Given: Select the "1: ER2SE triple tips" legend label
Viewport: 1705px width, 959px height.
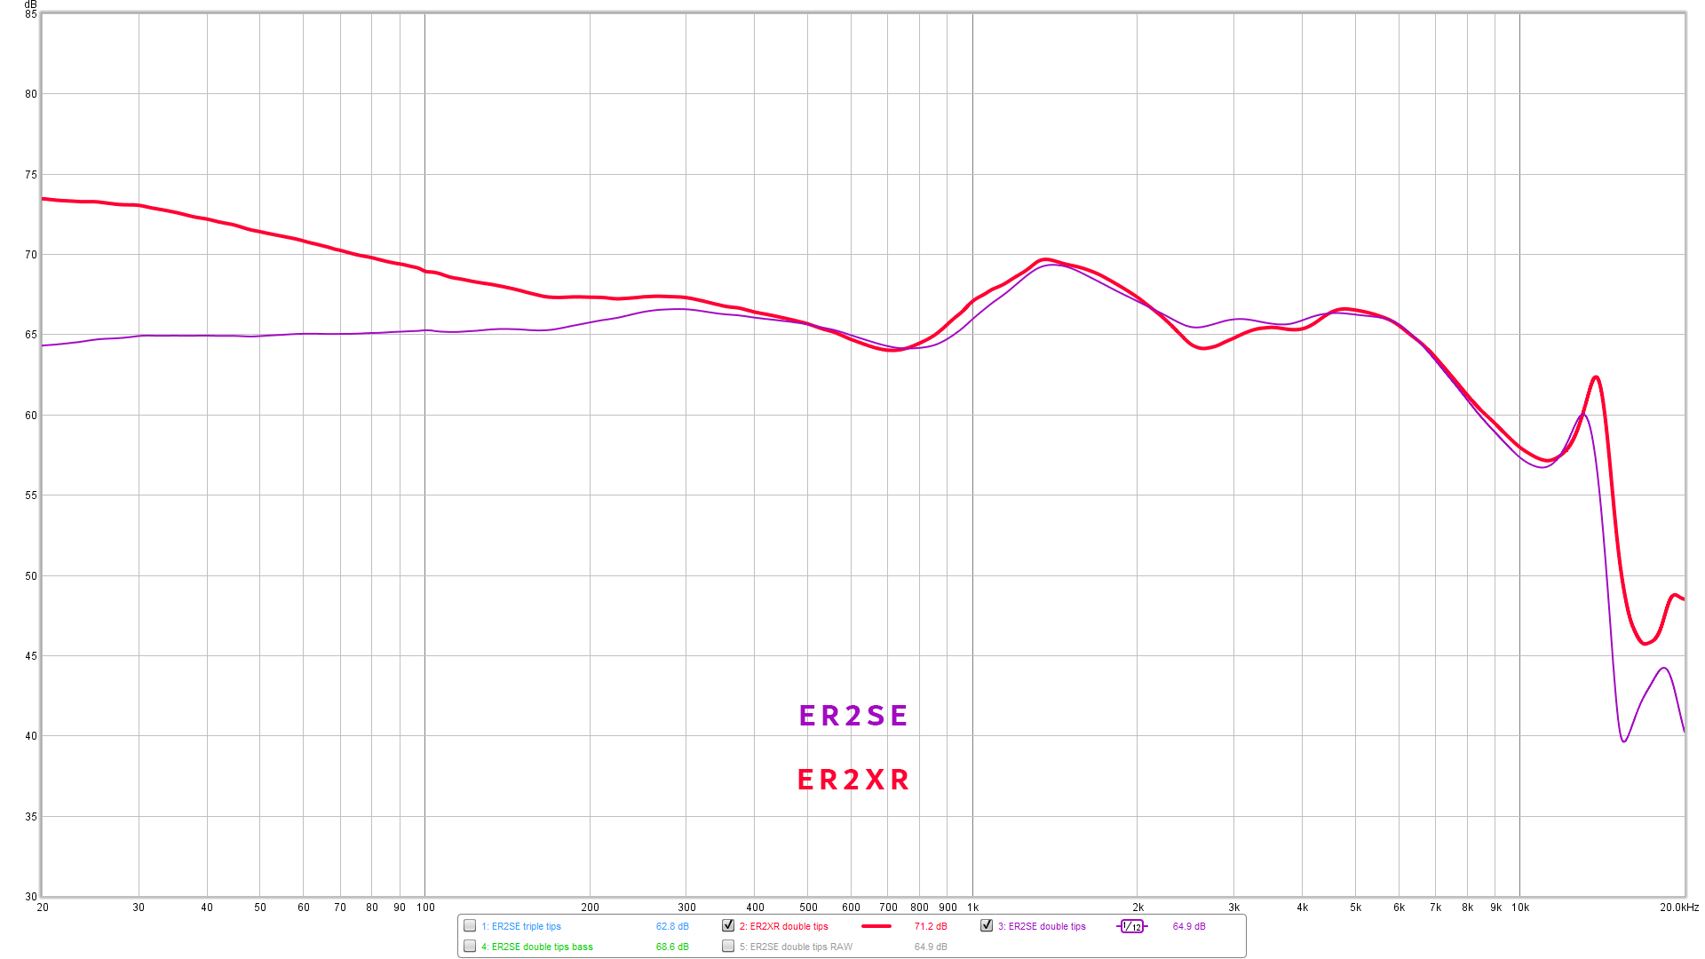Looking at the screenshot, I should 522,925.
